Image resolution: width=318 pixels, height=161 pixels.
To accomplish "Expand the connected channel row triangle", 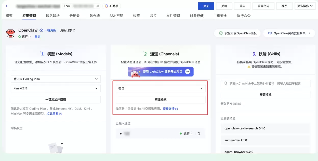I will (121, 133).
